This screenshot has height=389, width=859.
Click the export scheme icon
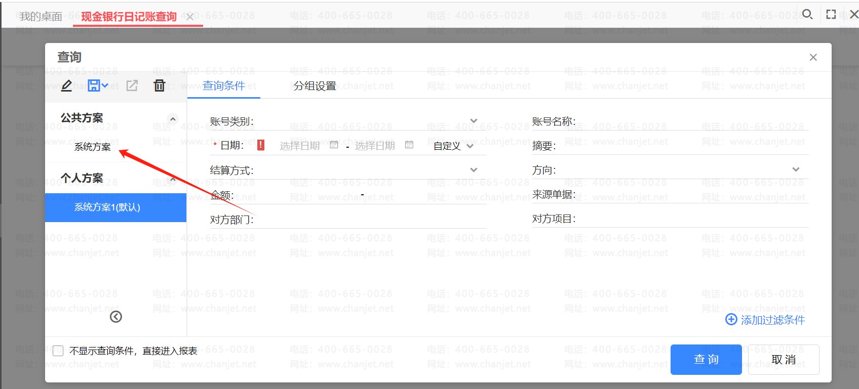tap(132, 85)
